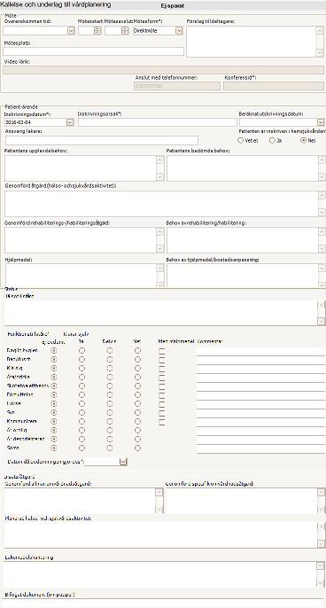This screenshot has width=326, height=608.
Task: Select Ja for inskriven i hemsjukvården
Action: coord(273,140)
